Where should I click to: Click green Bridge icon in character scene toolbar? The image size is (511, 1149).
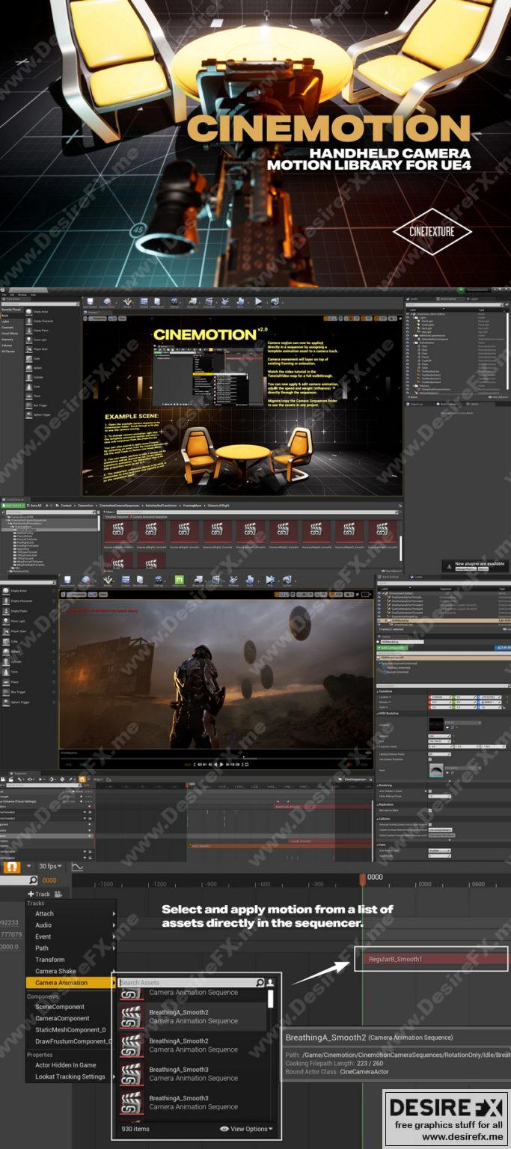tap(180, 580)
